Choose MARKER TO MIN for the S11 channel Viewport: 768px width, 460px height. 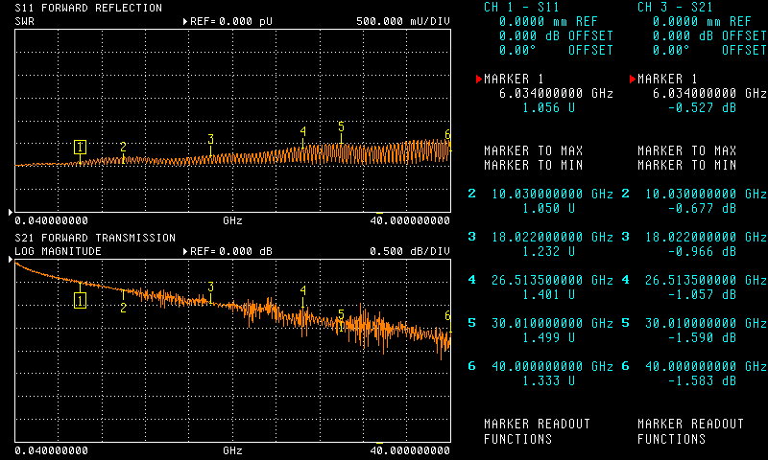tap(533, 166)
